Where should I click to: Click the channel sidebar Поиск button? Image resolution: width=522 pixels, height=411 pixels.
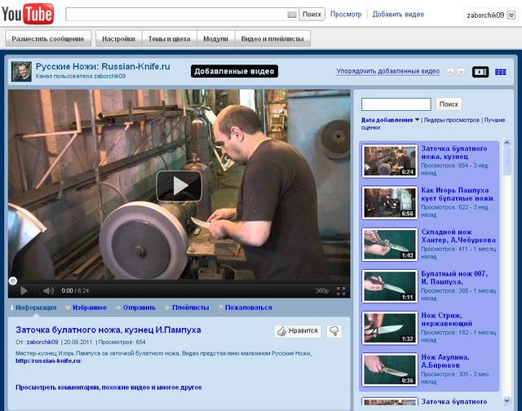click(449, 104)
